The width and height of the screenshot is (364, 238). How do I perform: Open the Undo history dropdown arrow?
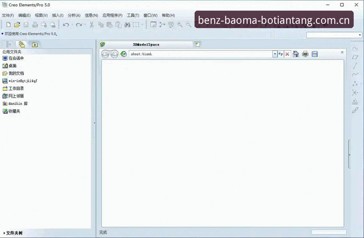[x=72, y=25]
